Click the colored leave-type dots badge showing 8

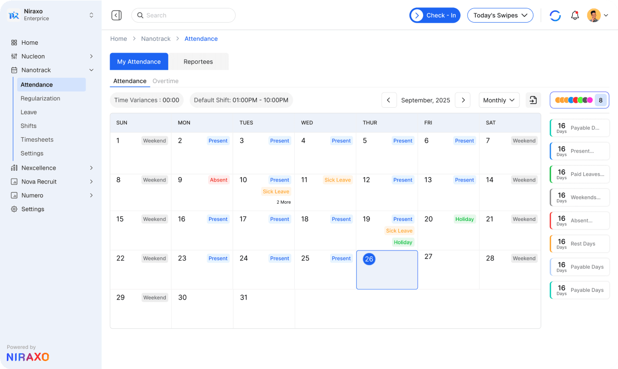click(579, 100)
